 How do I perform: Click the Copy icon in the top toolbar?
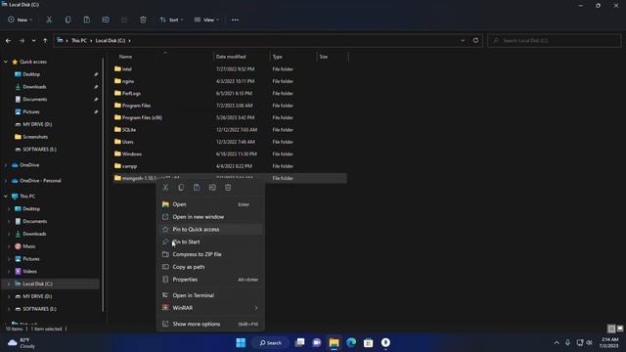[67, 20]
